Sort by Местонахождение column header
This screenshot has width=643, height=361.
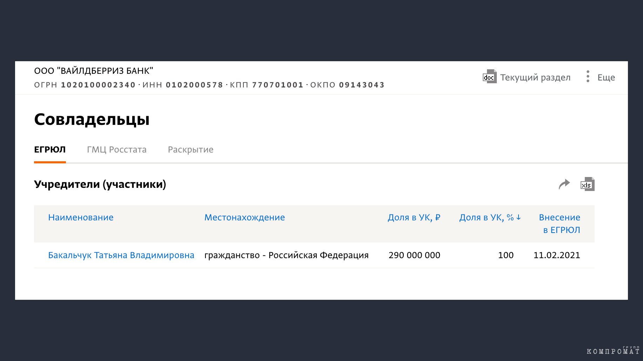(x=245, y=218)
